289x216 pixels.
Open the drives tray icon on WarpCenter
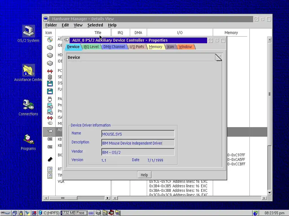point(98,213)
